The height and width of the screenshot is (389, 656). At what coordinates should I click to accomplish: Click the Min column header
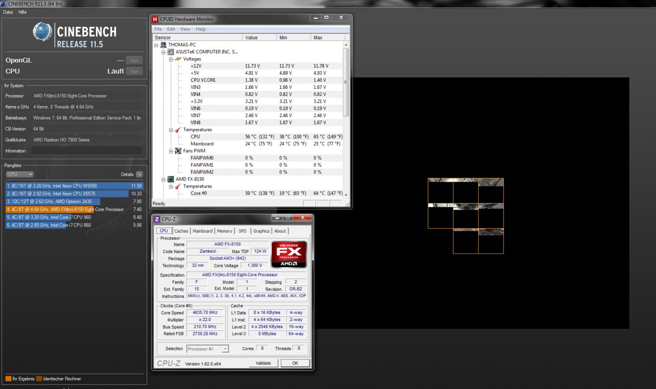(x=294, y=37)
